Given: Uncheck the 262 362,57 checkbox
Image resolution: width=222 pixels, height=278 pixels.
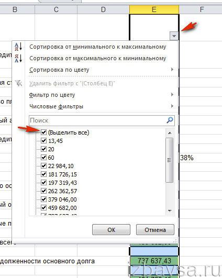Looking at the screenshot, I should coord(43,191).
